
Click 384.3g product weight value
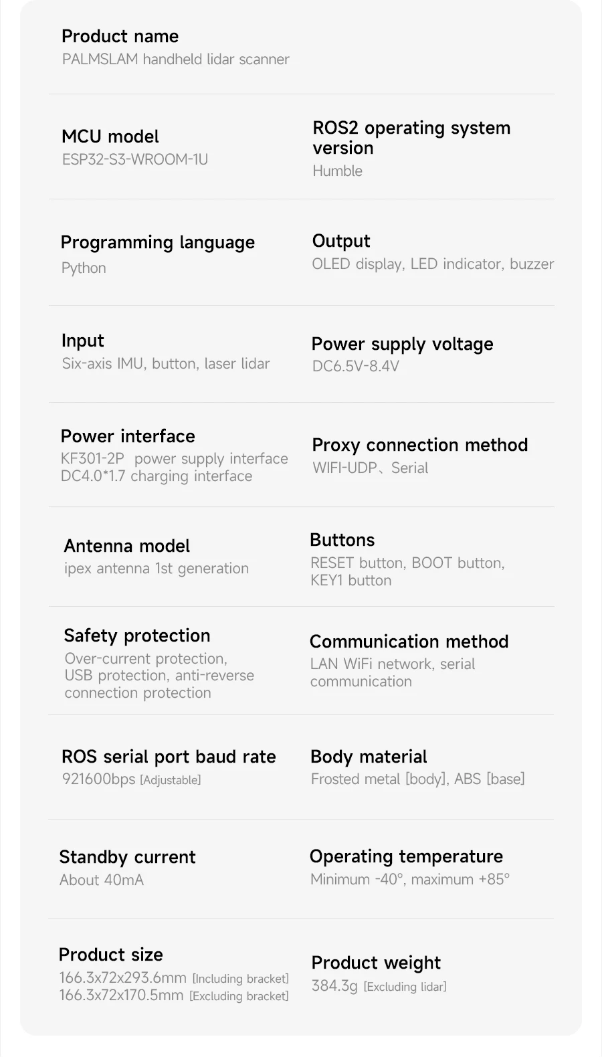[334, 986]
